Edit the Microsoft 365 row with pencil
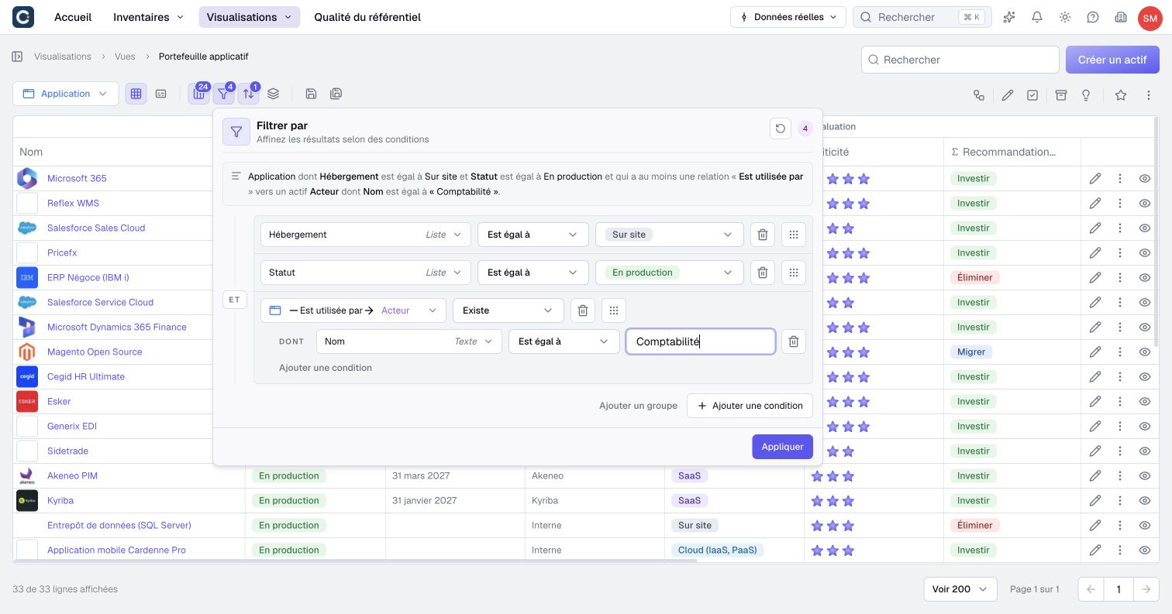 (x=1095, y=178)
